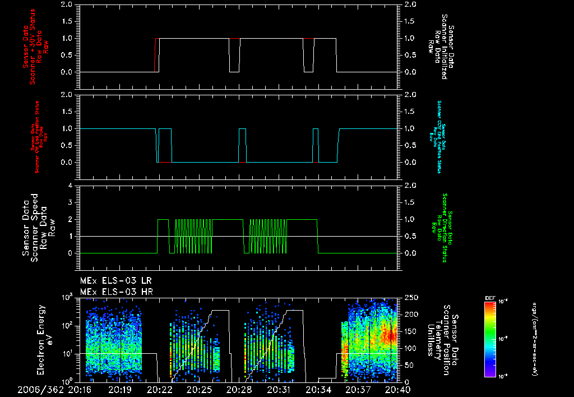
Task: Select the MEx ELS-03 HR label
Action: [116, 292]
